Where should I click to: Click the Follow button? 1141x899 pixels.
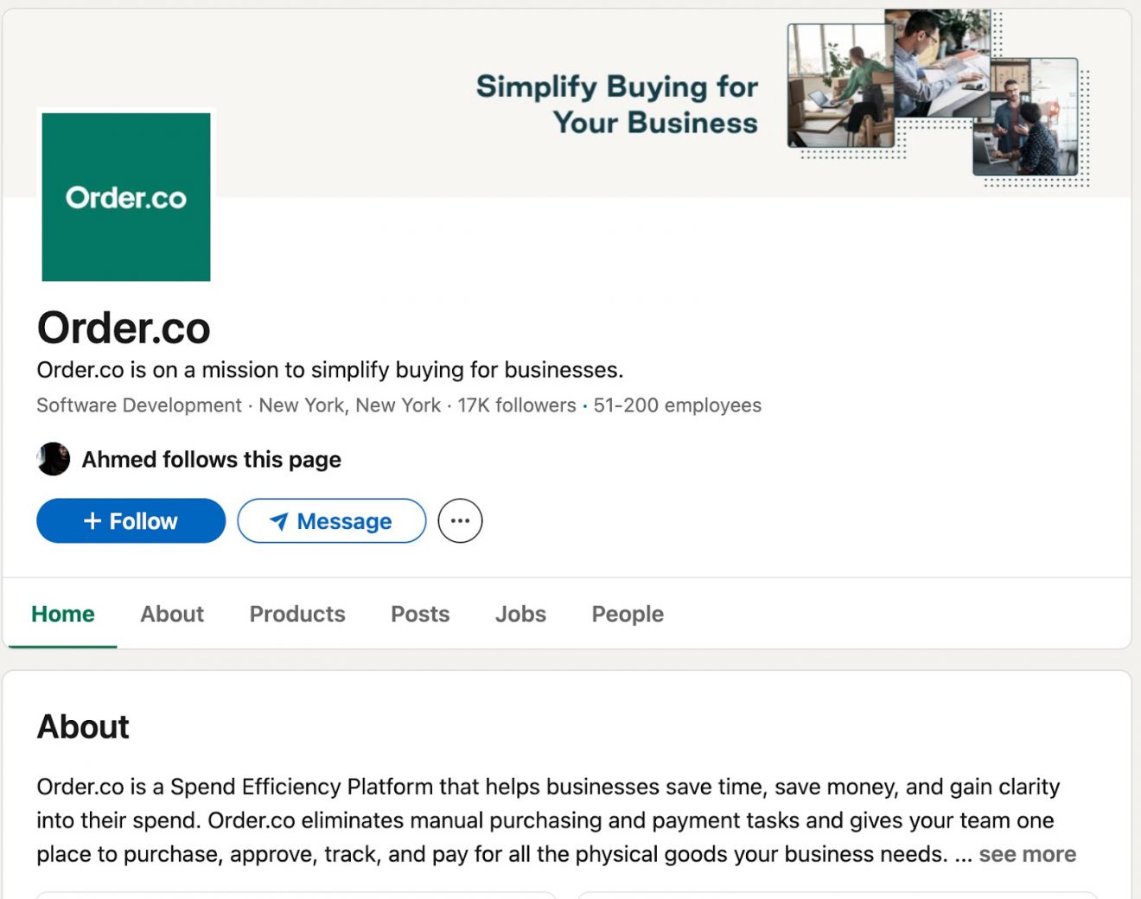coord(131,520)
